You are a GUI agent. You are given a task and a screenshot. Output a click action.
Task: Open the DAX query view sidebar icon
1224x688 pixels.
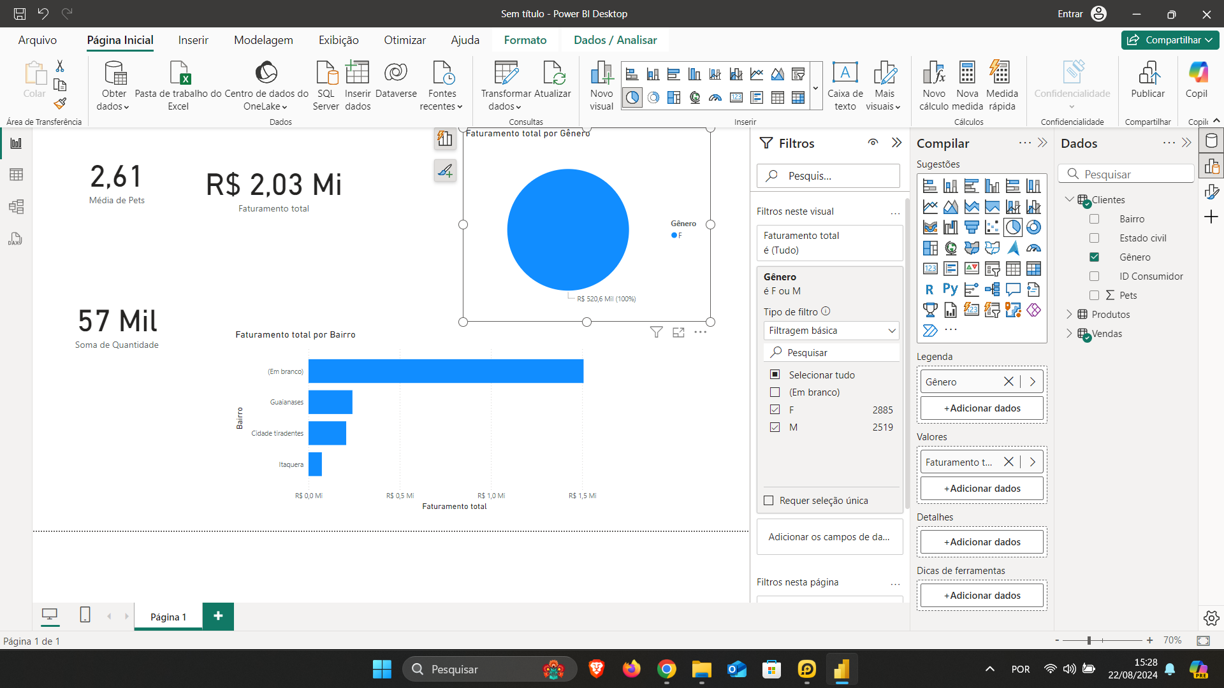pyautogui.click(x=15, y=239)
